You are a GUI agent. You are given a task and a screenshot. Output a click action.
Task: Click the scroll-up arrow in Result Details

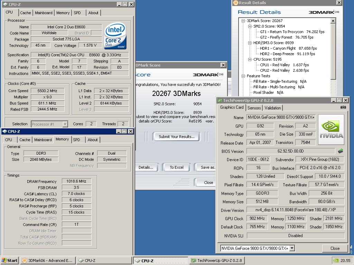pyautogui.click(x=333, y=21)
